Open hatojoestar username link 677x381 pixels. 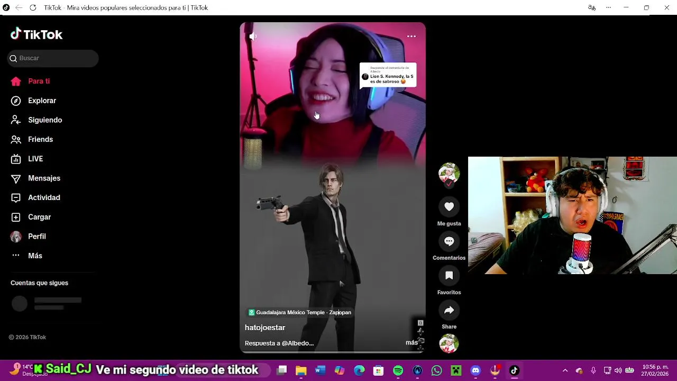pos(265,328)
